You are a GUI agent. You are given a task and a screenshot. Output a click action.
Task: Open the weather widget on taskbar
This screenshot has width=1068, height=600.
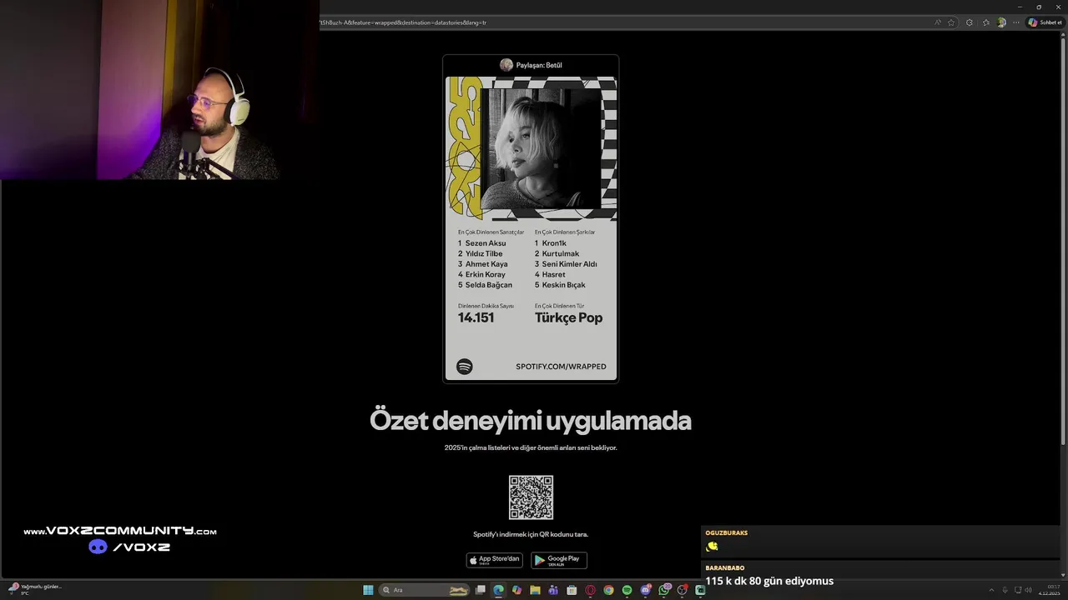(x=35, y=589)
